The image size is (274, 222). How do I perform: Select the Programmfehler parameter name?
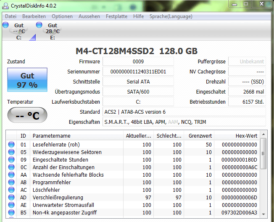52,182
